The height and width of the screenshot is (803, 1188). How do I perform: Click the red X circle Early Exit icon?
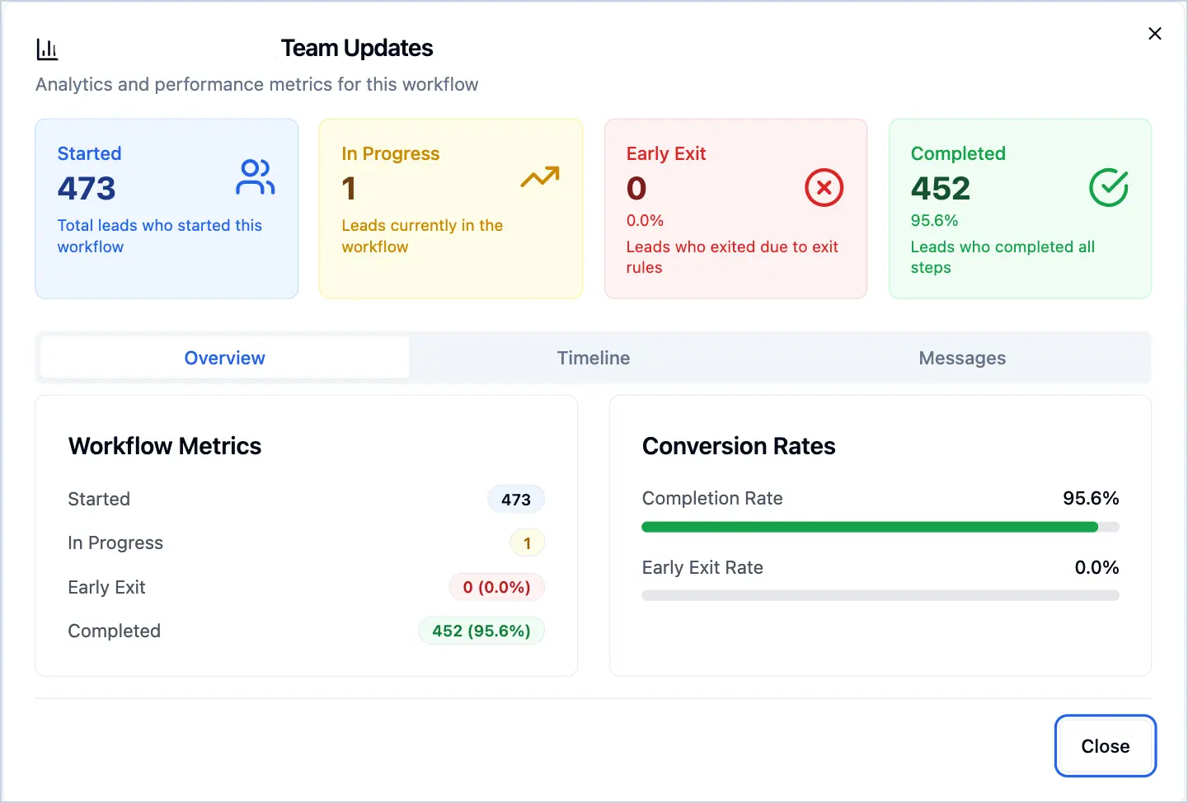click(824, 188)
